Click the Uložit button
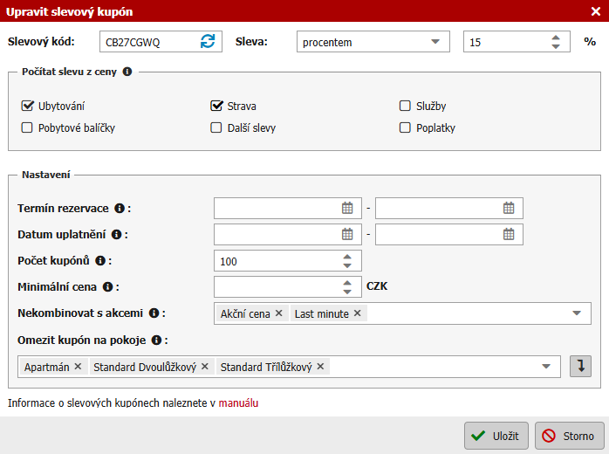Image resolution: width=609 pixels, height=454 pixels. [496, 436]
